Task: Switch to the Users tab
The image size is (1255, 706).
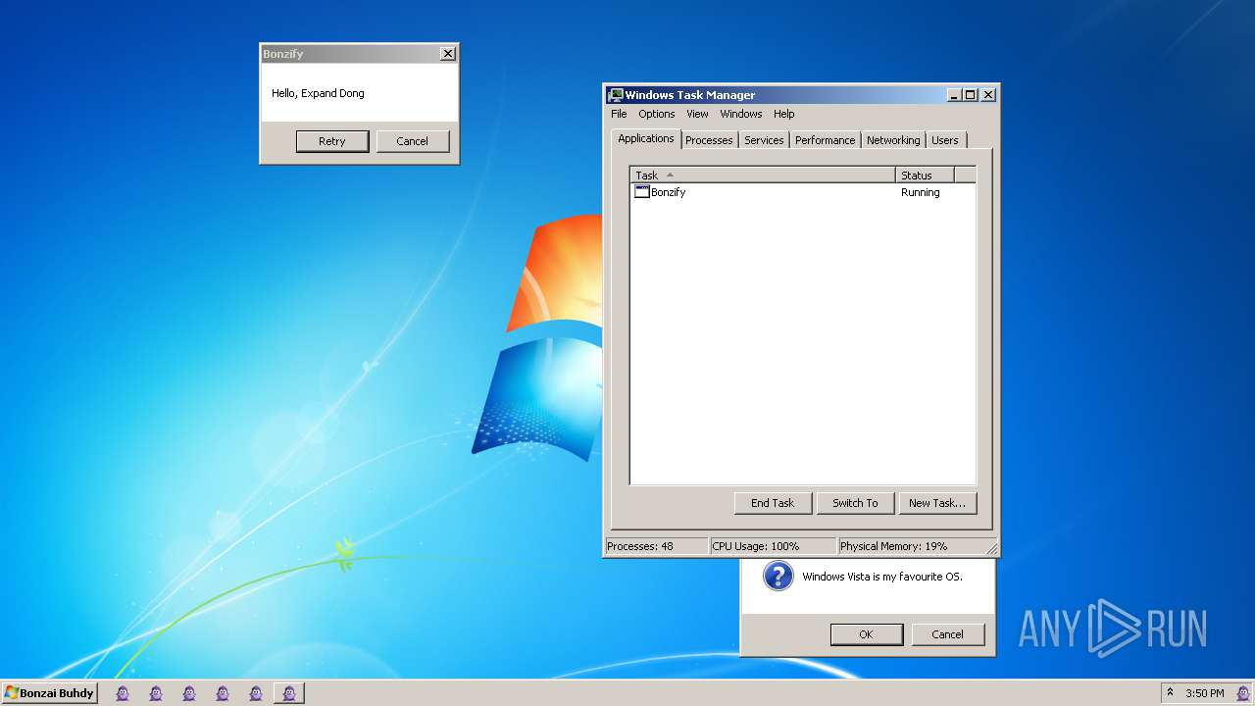Action: (945, 140)
